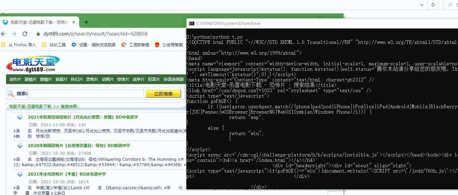The height and width of the screenshot is (195, 458).
Task: Go to the 爱情片 category
Action: pyautogui.click(x=46, y=79)
